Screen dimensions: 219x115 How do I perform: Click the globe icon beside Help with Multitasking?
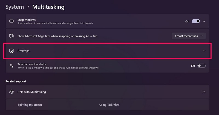(11, 92)
